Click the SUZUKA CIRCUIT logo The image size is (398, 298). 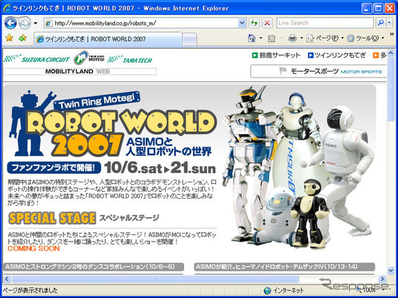pyautogui.click(x=37, y=59)
